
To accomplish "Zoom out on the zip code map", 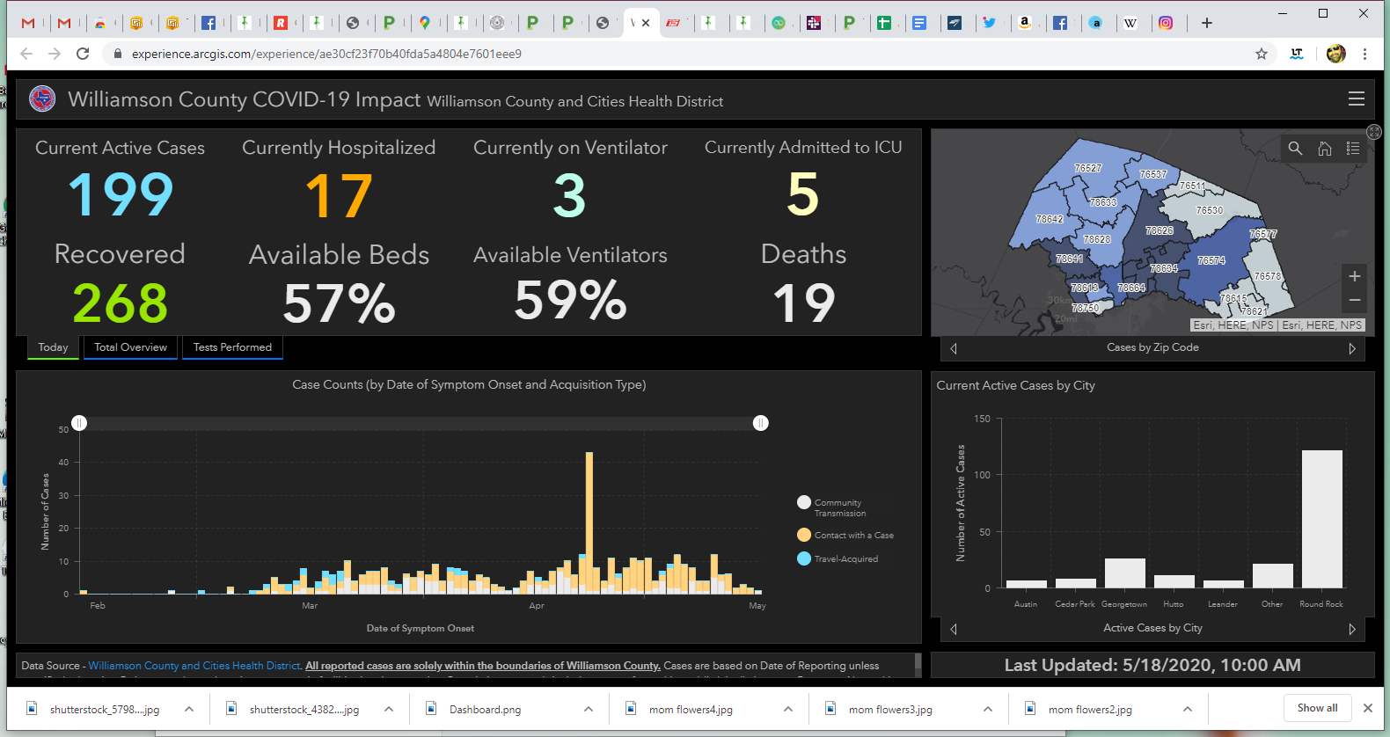I will tap(1354, 301).
